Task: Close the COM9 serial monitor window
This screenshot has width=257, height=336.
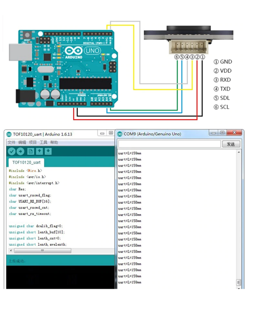Action: coord(236,133)
